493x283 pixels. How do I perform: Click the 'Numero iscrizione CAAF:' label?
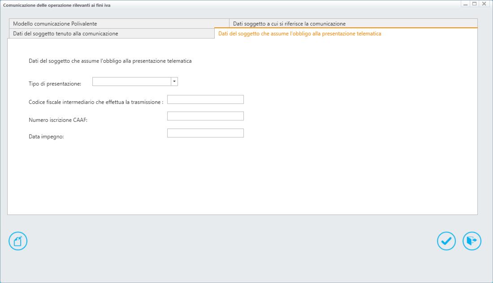click(58, 120)
